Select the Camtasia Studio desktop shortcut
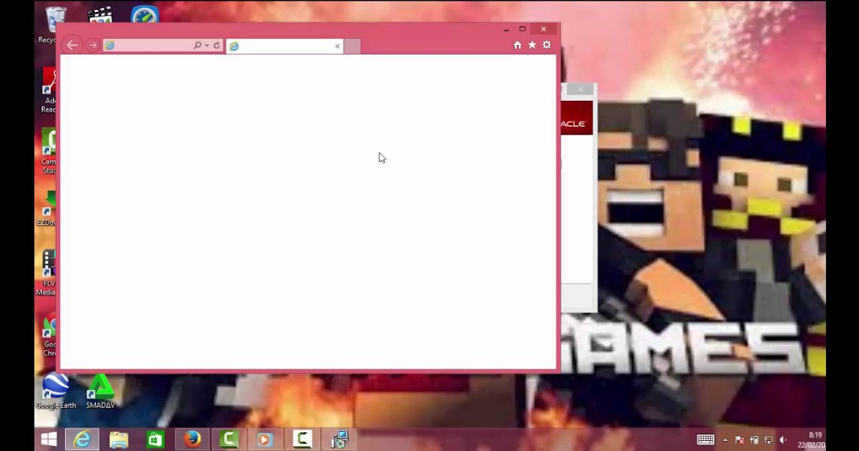The height and width of the screenshot is (451, 859). (x=49, y=151)
